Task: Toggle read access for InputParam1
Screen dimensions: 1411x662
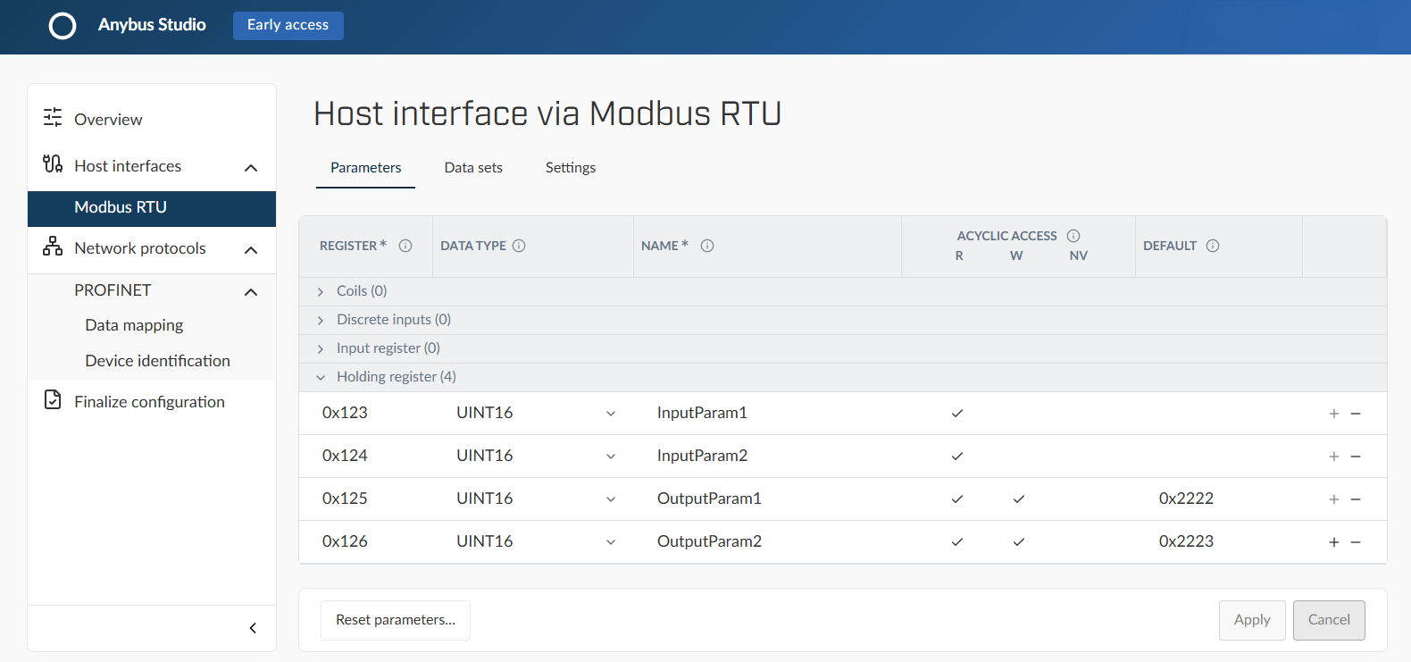Action: (x=957, y=414)
